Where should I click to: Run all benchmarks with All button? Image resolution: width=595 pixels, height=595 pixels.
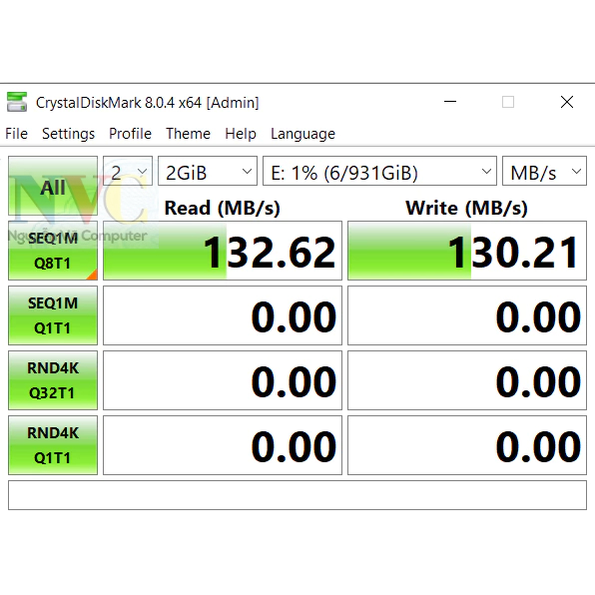click(53, 186)
